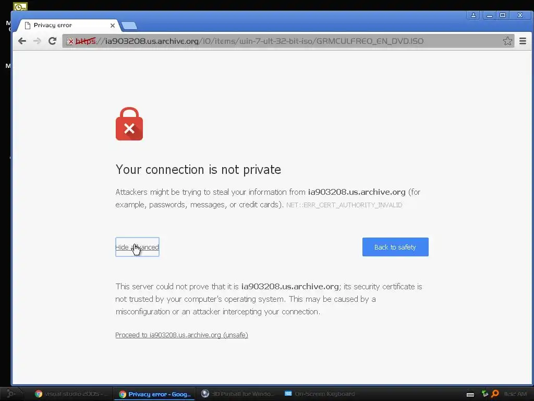Click the forward navigation arrow
The width and height of the screenshot is (534, 401).
[37, 41]
